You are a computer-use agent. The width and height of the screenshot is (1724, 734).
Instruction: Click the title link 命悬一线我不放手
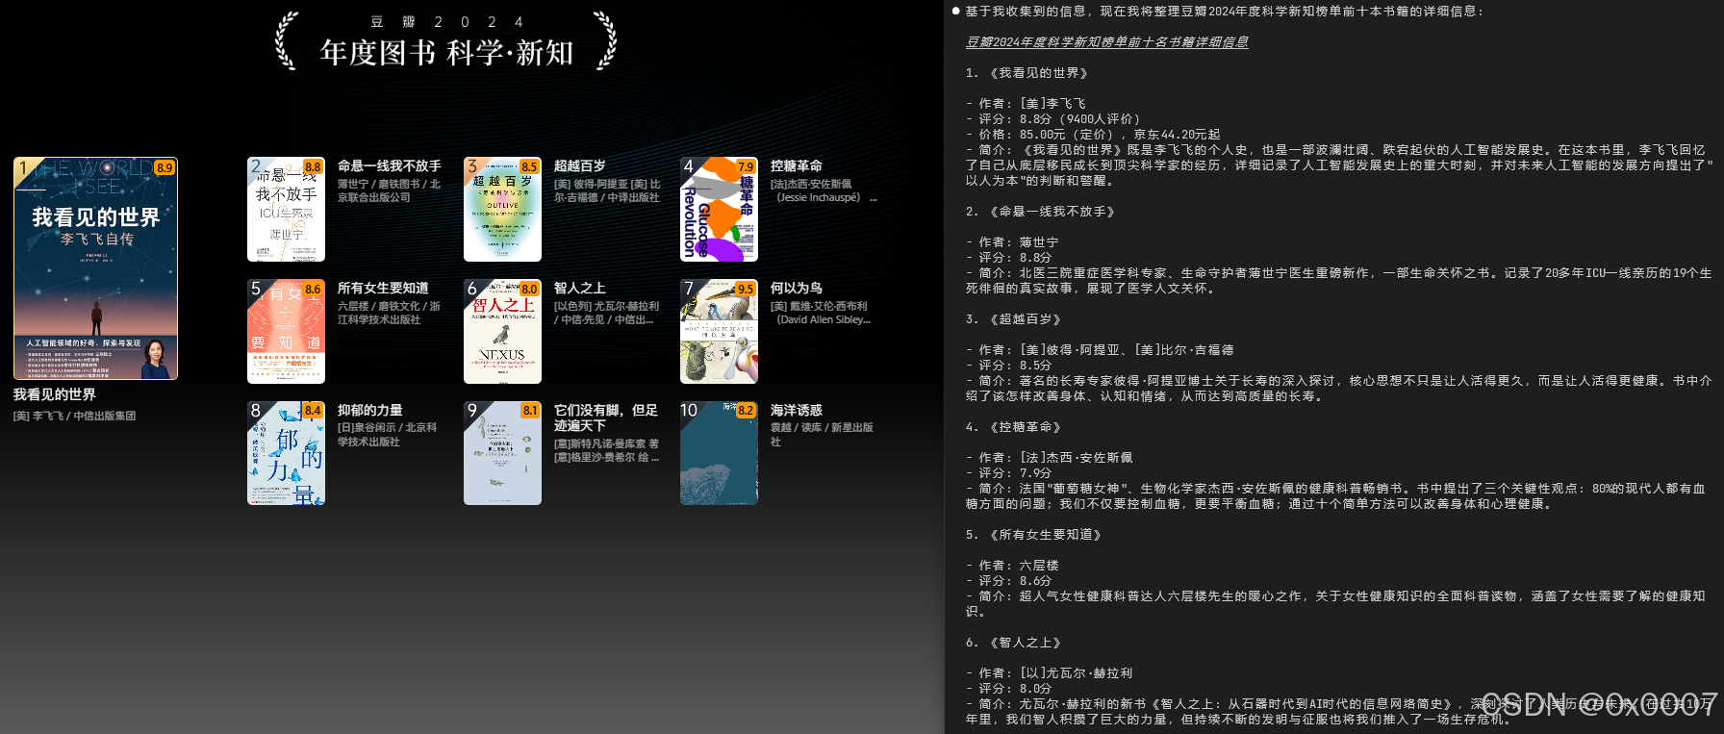[x=390, y=166]
